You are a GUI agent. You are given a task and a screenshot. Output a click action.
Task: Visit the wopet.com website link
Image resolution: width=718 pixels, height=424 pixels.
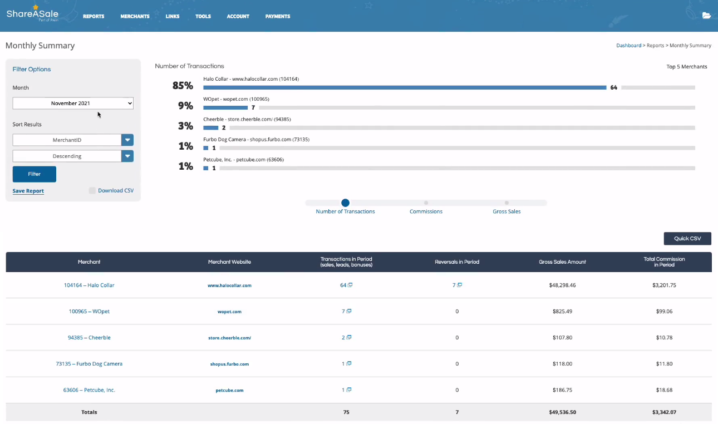click(x=229, y=312)
